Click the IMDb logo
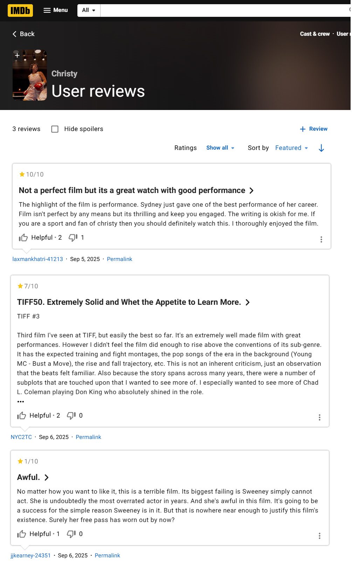 coord(20,11)
